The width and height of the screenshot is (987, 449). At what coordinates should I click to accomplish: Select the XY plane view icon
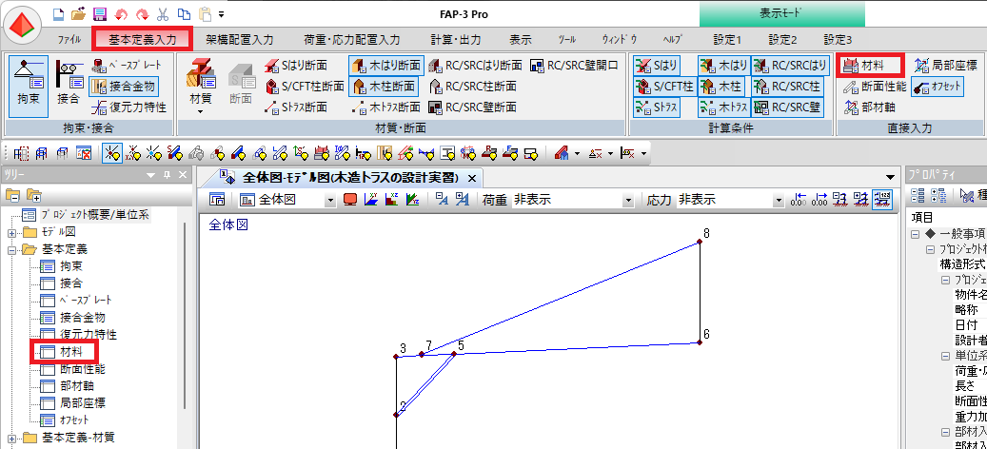pos(371,200)
